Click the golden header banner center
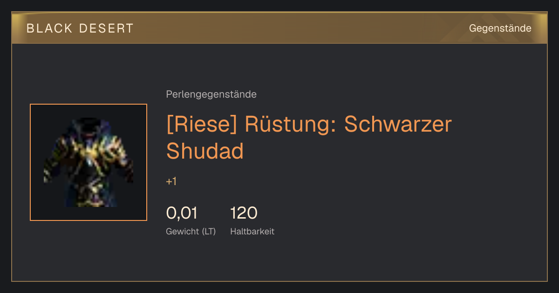Screen dimensions: 559x293 click(279, 28)
